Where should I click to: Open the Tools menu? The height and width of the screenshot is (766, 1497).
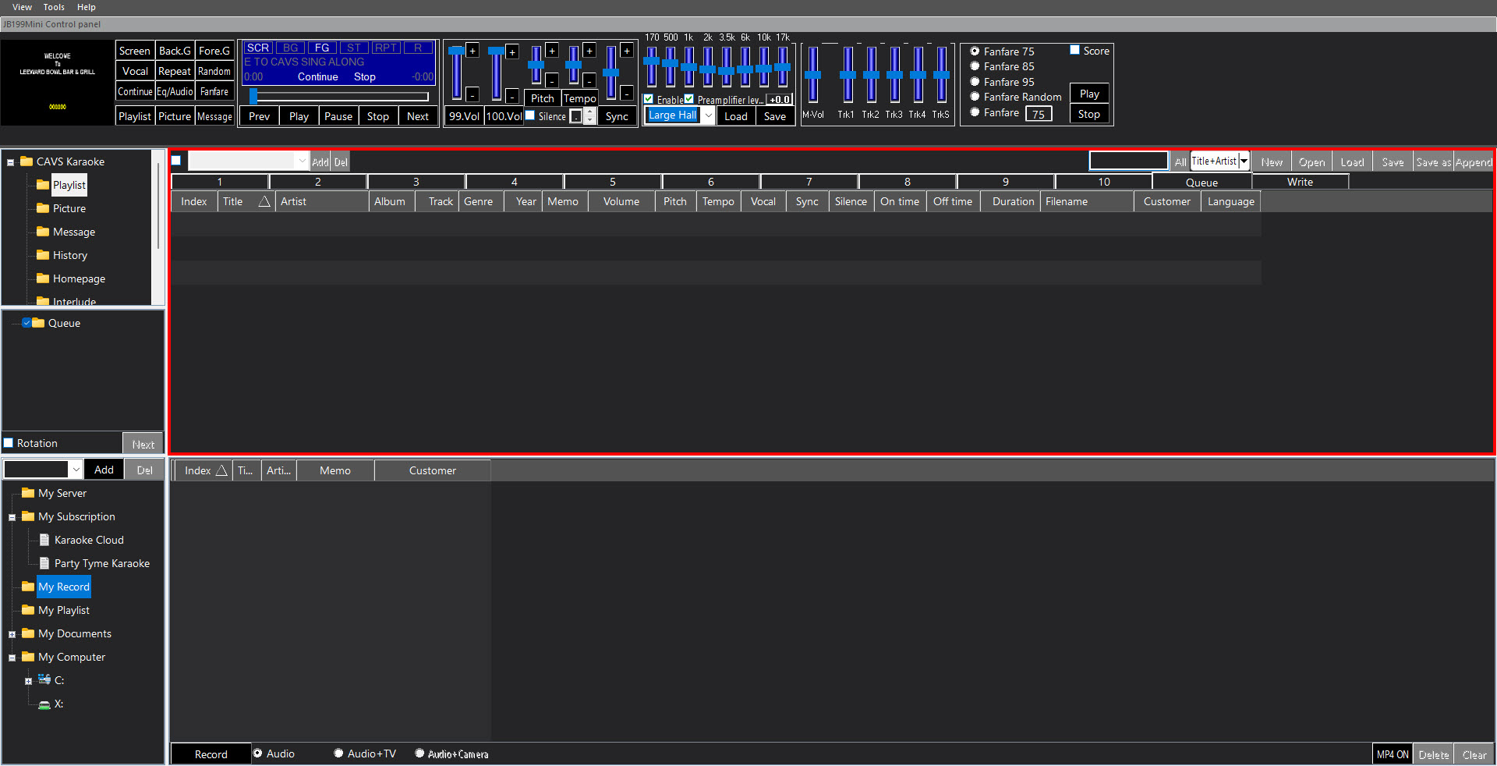point(54,7)
